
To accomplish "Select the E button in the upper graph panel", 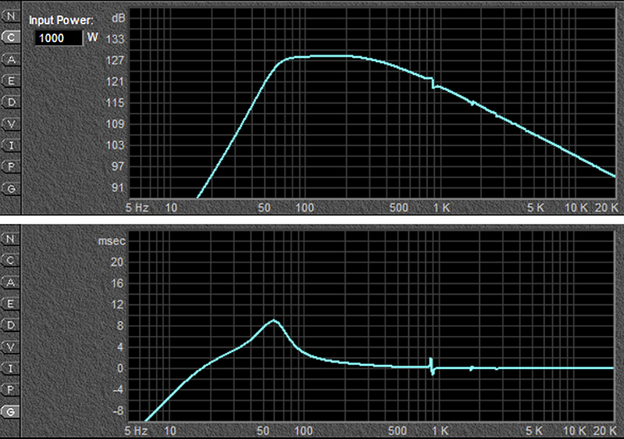I will point(10,81).
